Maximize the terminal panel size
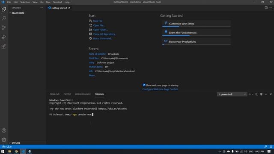This screenshot has height=154, width=274. pos(266,94)
